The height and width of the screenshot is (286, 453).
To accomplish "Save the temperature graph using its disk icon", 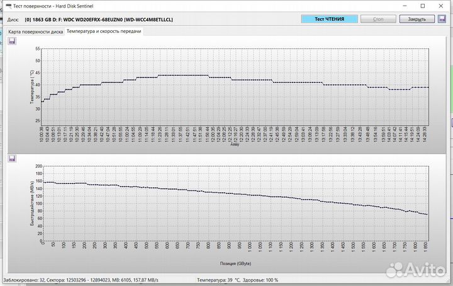I will coord(12,41).
